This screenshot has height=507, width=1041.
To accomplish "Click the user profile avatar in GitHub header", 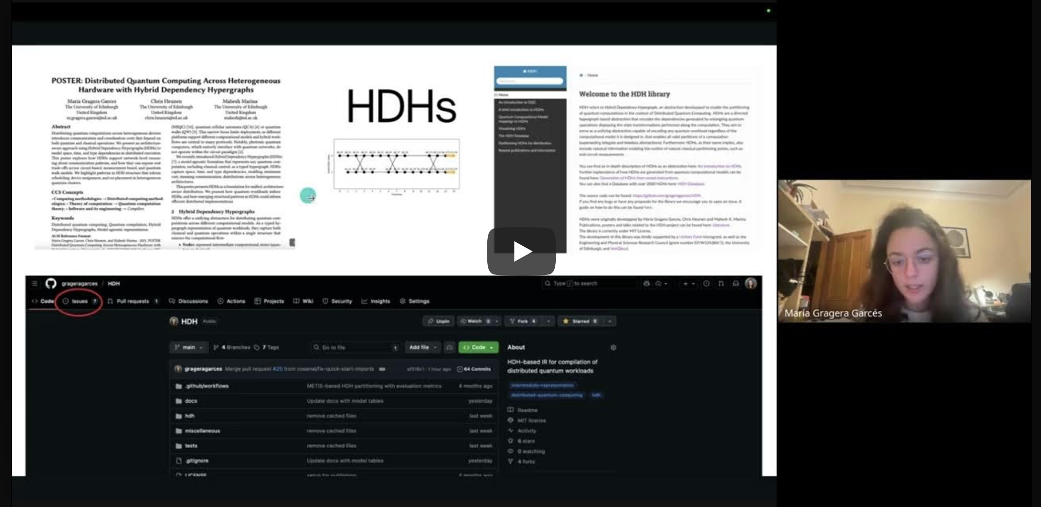I will pos(751,284).
